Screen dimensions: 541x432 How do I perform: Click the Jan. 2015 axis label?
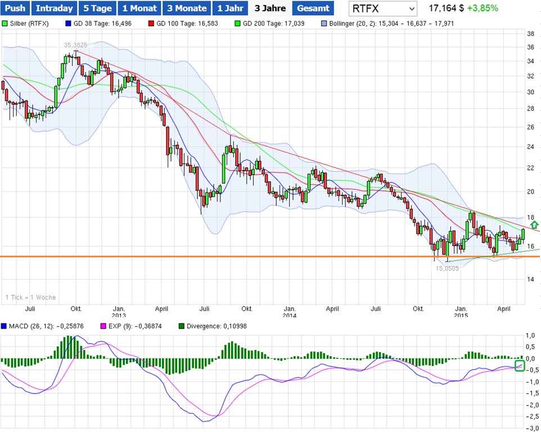click(461, 312)
